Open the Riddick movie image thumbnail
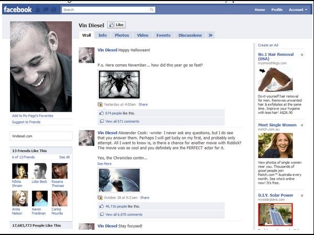The image size is (314, 235). pyautogui.click(x=119, y=180)
